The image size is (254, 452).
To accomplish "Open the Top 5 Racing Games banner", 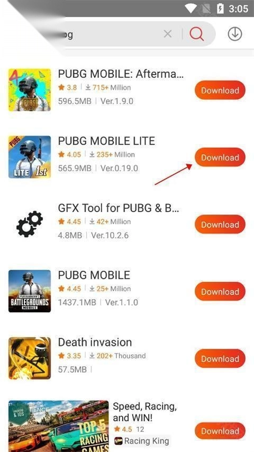I will coord(58,426).
